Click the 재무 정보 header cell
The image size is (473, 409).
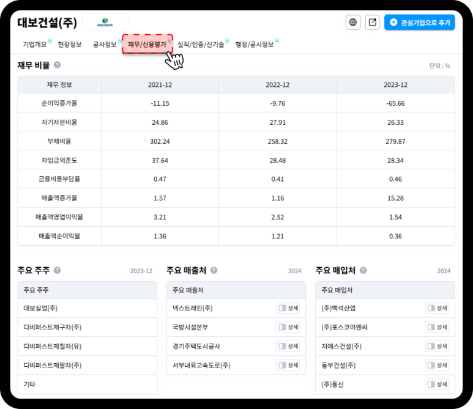(59, 85)
